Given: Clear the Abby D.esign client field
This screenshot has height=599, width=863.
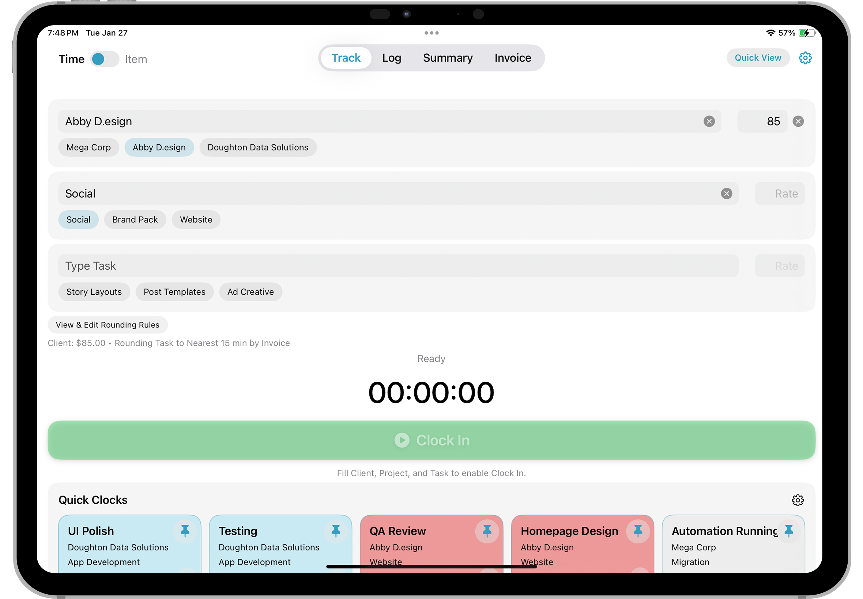Looking at the screenshot, I should coord(709,121).
